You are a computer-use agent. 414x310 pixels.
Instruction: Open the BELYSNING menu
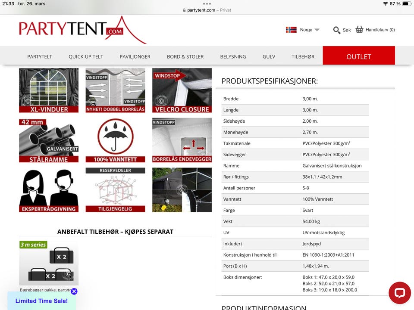pyautogui.click(x=233, y=57)
